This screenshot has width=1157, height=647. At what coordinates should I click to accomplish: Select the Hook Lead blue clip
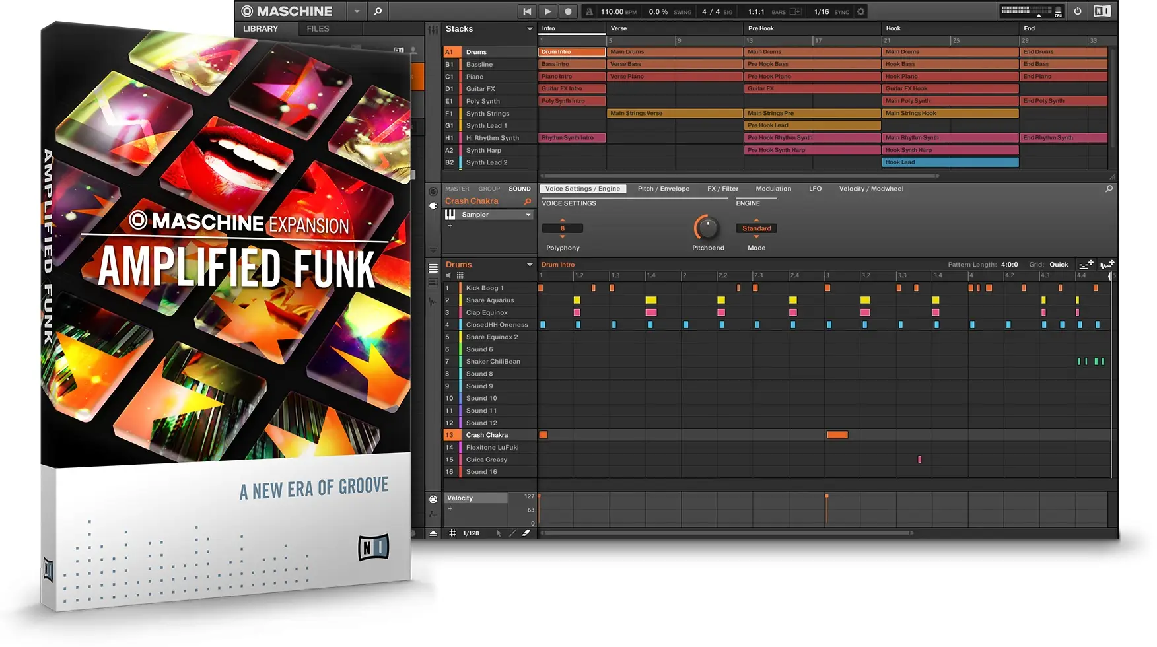pyautogui.click(x=950, y=162)
